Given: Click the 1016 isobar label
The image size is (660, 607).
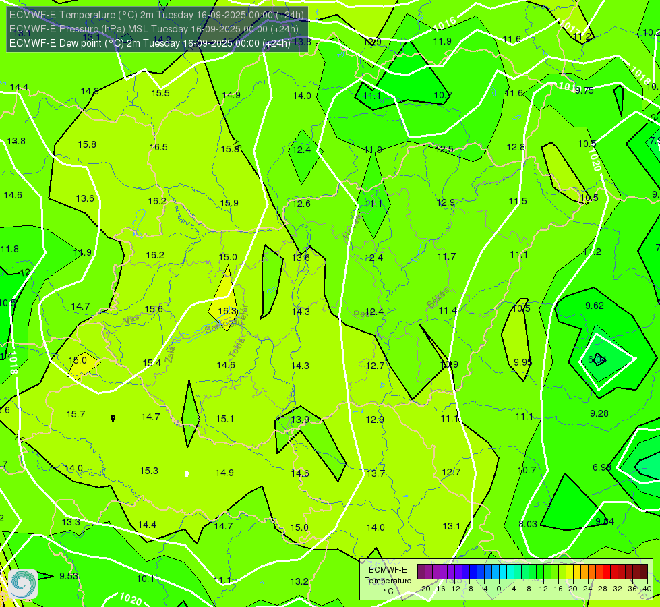Looking at the screenshot, I should (x=444, y=24).
